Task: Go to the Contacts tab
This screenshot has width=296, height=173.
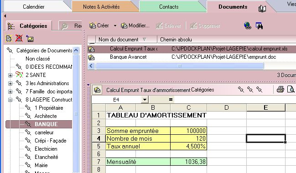Action: 169,7
